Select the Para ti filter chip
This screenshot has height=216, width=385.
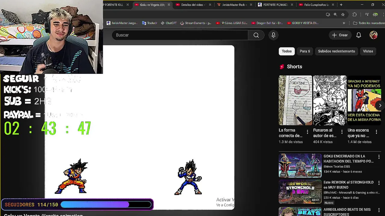point(305,51)
